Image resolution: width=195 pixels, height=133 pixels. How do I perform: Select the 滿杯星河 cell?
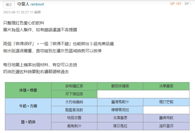pos(166,126)
